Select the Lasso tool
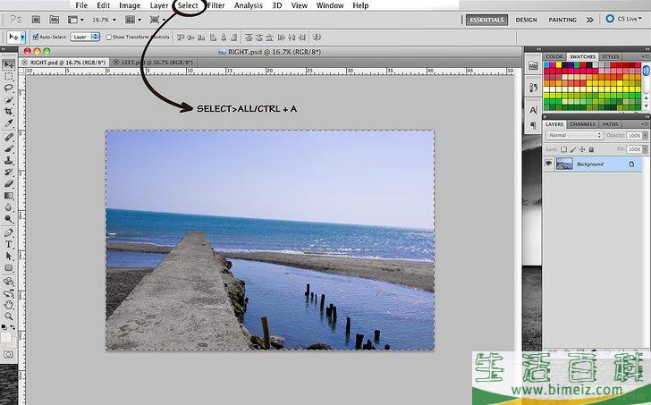Viewport: 651px width, 405px height. coord(9,89)
